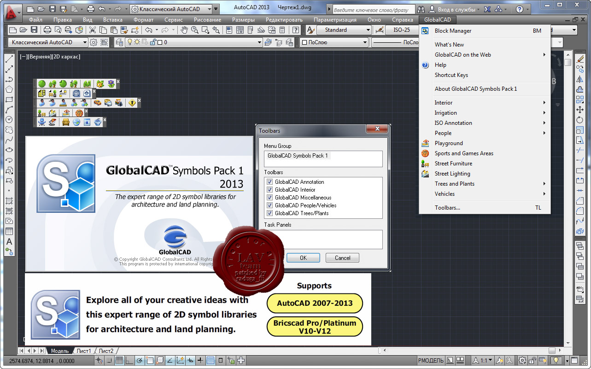Open the QuickCalc calculator icon
The height and width of the screenshot is (369, 591).
[x=282, y=30]
